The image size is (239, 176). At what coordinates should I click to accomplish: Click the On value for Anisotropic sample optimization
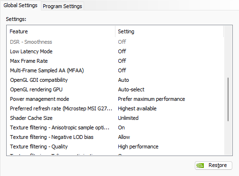121,127
